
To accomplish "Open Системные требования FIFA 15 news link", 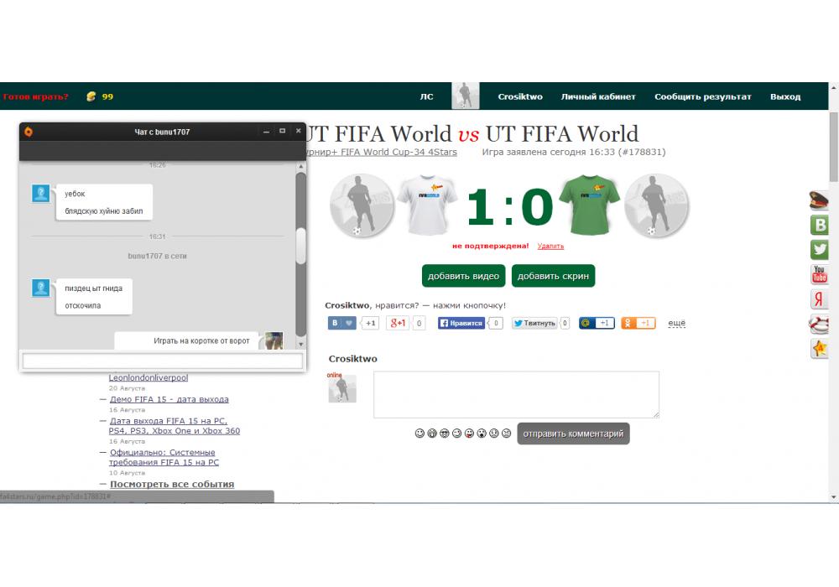I will (164, 457).
